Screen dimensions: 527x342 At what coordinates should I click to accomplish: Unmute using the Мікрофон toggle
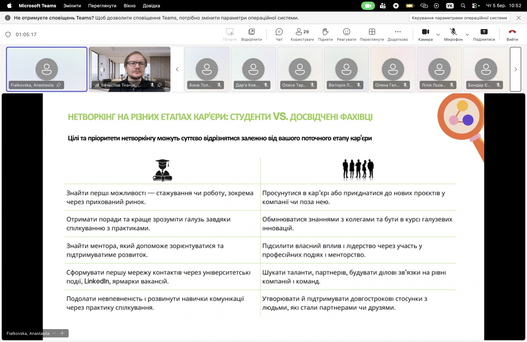pyautogui.click(x=453, y=35)
